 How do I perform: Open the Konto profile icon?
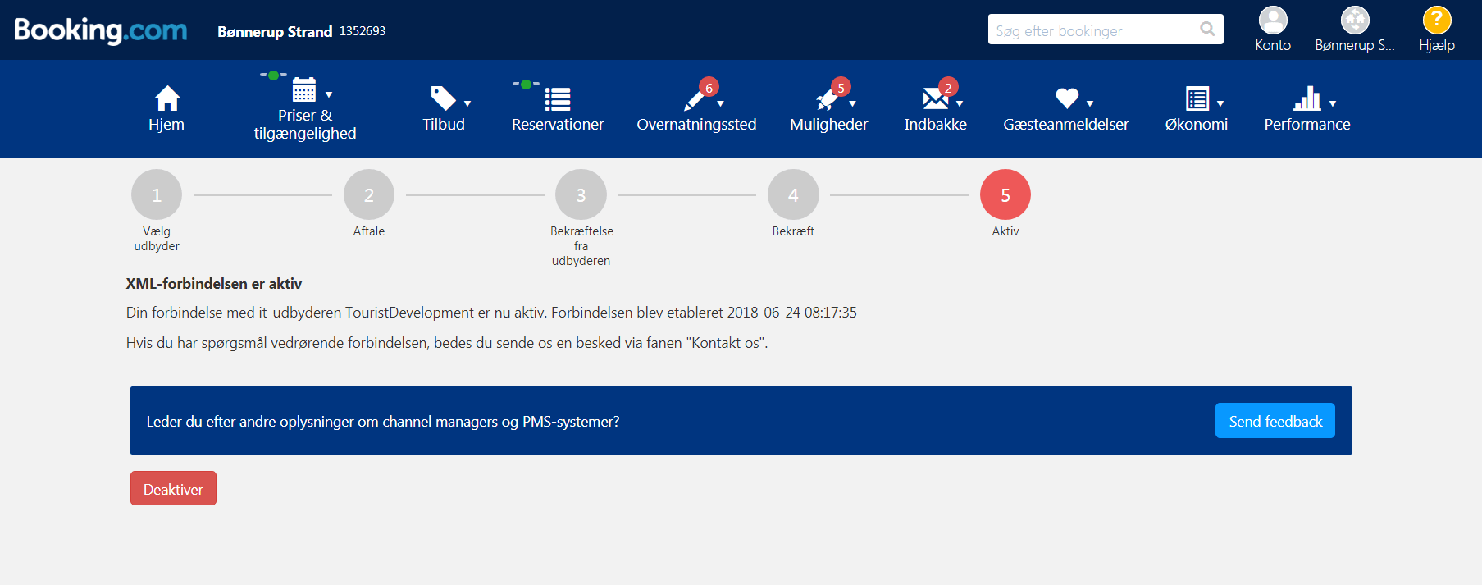click(x=1273, y=20)
